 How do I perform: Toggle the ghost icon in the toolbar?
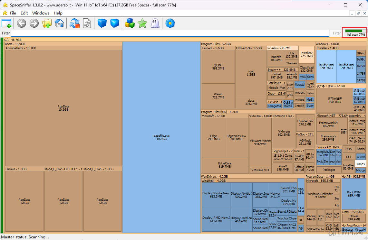(155, 23)
